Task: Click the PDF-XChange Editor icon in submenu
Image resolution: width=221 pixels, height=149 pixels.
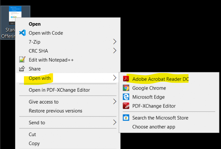Action: click(x=126, y=106)
